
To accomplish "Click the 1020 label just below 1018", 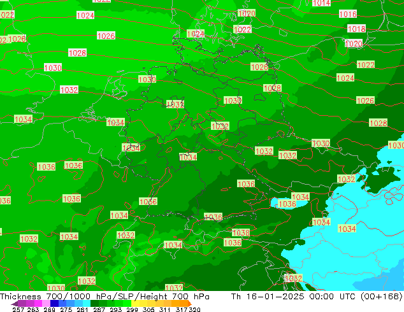I will click(354, 43).
